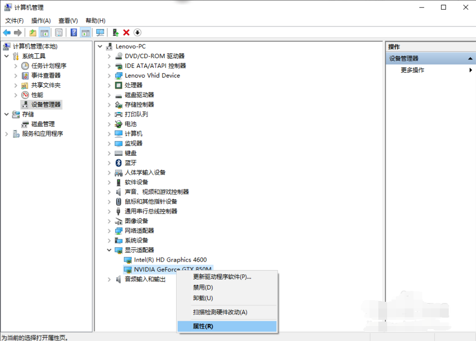Collapse the 存储 tree node

(x=7, y=114)
